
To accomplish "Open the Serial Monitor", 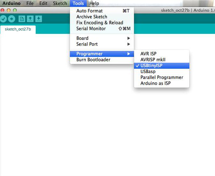I will click(102, 28).
